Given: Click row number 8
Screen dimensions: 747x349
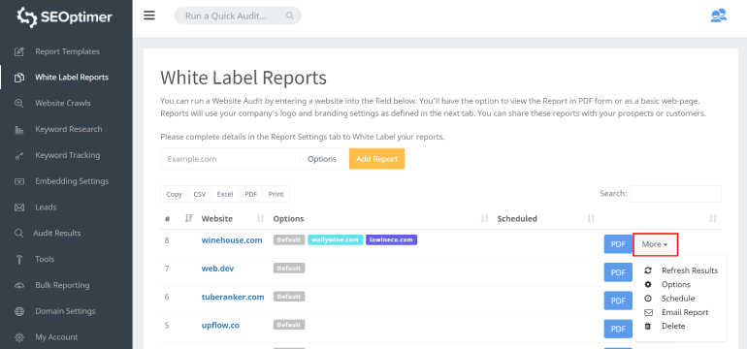Looking at the screenshot, I should pyautogui.click(x=167, y=240).
